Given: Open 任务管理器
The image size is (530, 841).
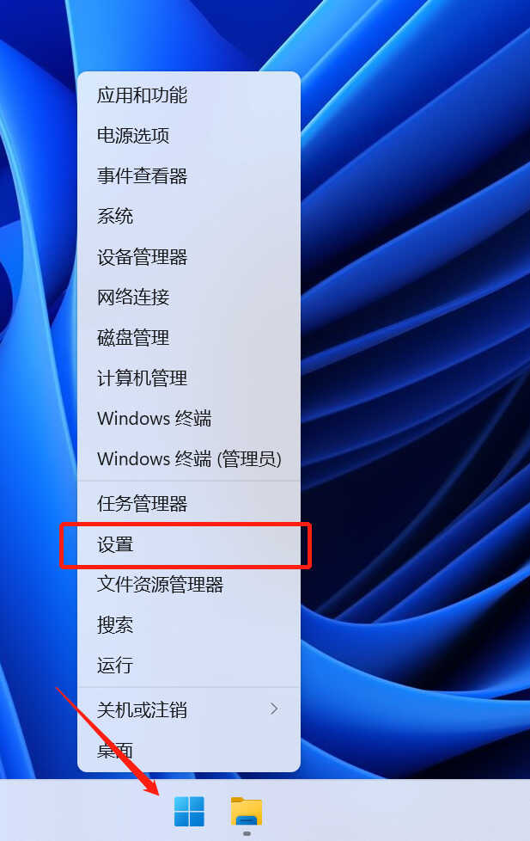Looking at the screenshot, I should (189, 504).
